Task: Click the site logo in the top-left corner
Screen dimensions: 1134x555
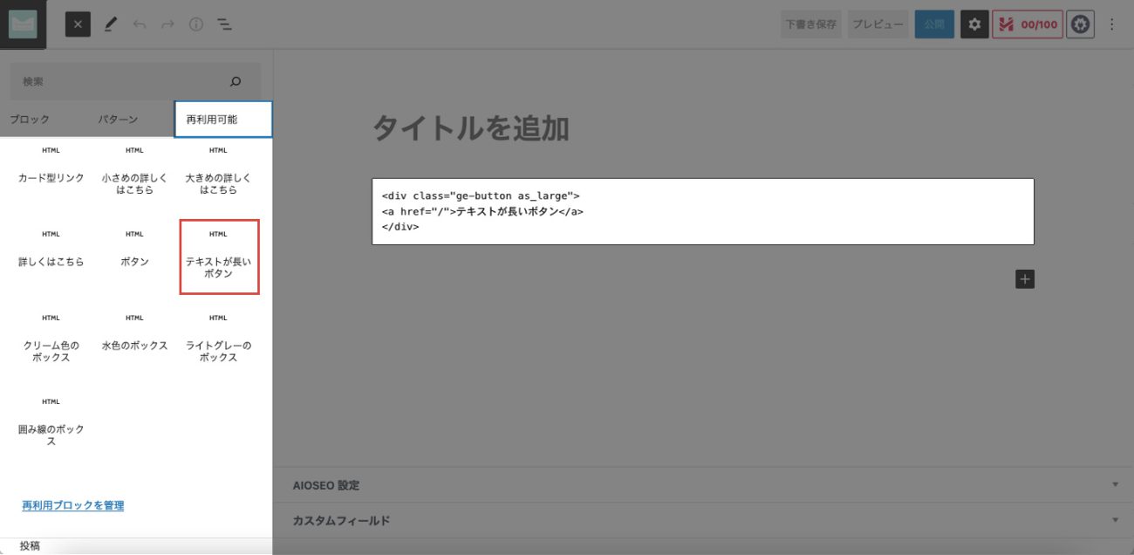Action: (24, 24)
